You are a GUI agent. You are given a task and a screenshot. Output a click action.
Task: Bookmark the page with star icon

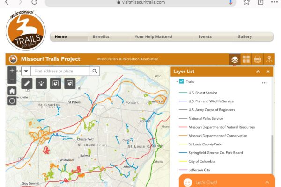pyautogui.click(x=247, y=2)
